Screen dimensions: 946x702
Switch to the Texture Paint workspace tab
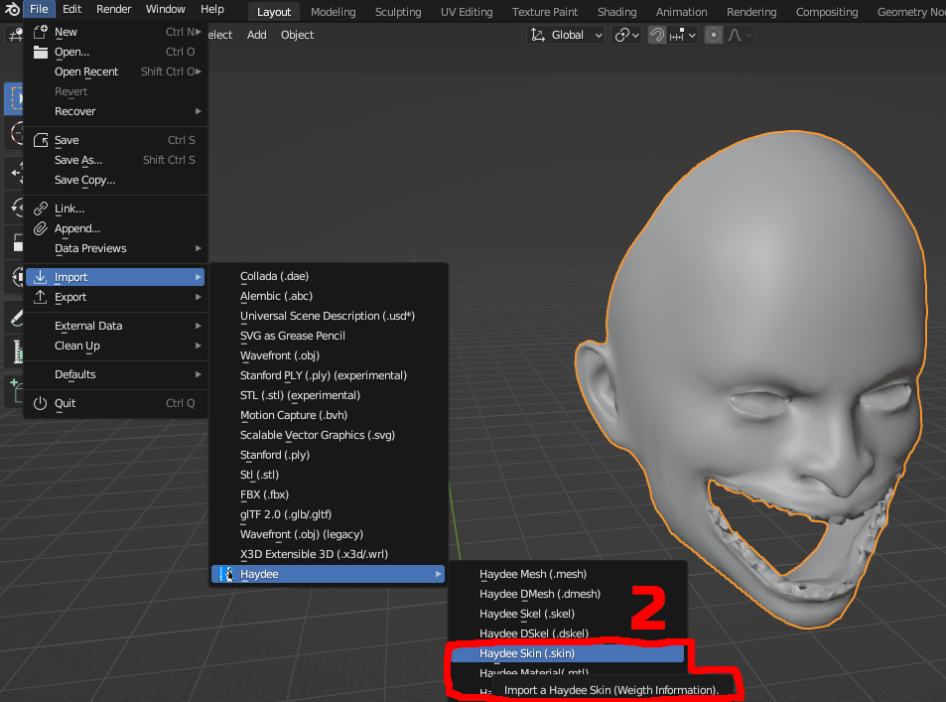point(545,12)
